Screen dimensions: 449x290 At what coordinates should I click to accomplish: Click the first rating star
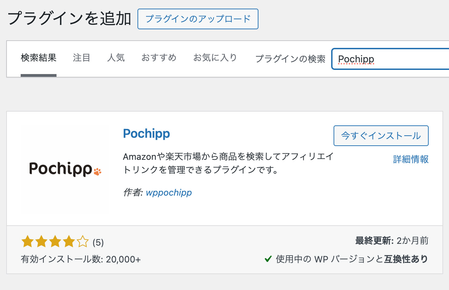pyautogui.click(x=27, y=242)
